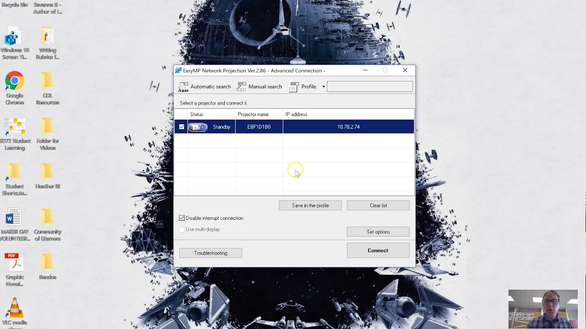Open Student Shortcuts folder

tap(15, 180)
